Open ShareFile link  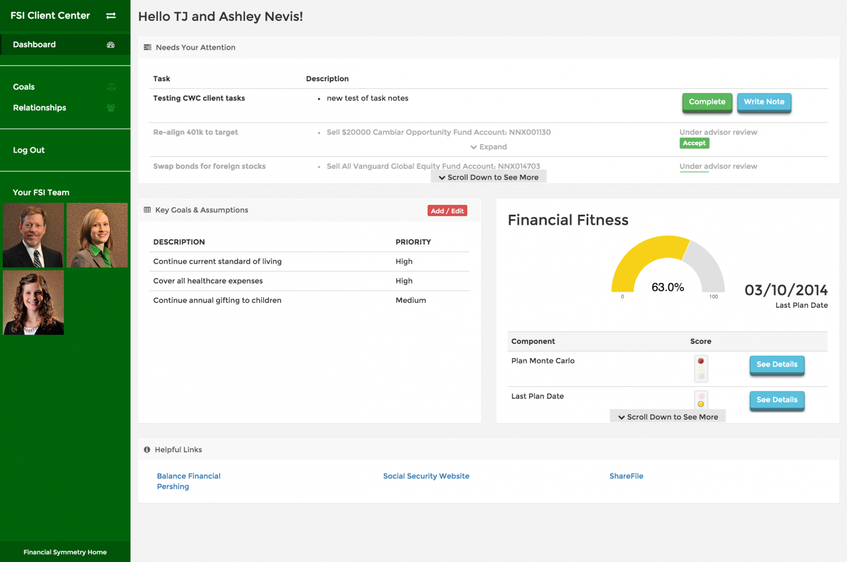(x=626, y=476)
